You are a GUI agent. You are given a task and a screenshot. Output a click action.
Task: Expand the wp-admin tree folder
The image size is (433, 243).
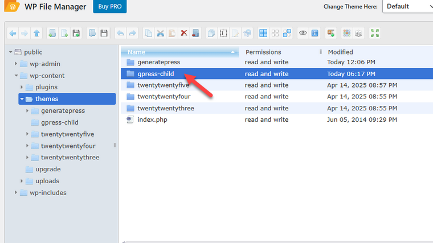point(16,64)
